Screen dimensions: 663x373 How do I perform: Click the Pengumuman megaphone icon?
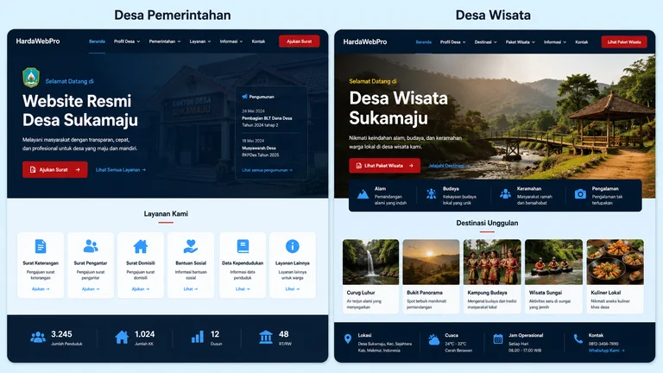(244, 97)
